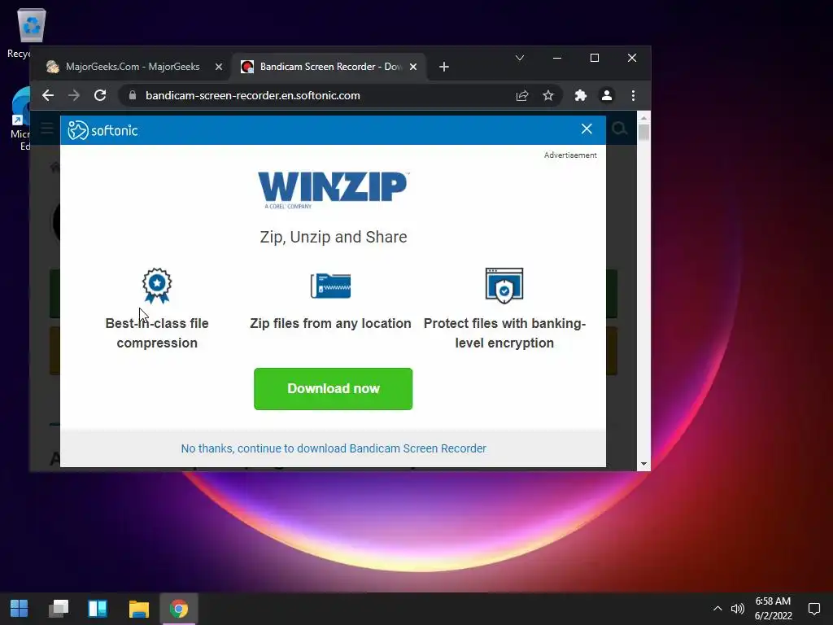Click Zip files from any location text
The height and width of the screenshot is (625, 833).
(x=330, y=324)
